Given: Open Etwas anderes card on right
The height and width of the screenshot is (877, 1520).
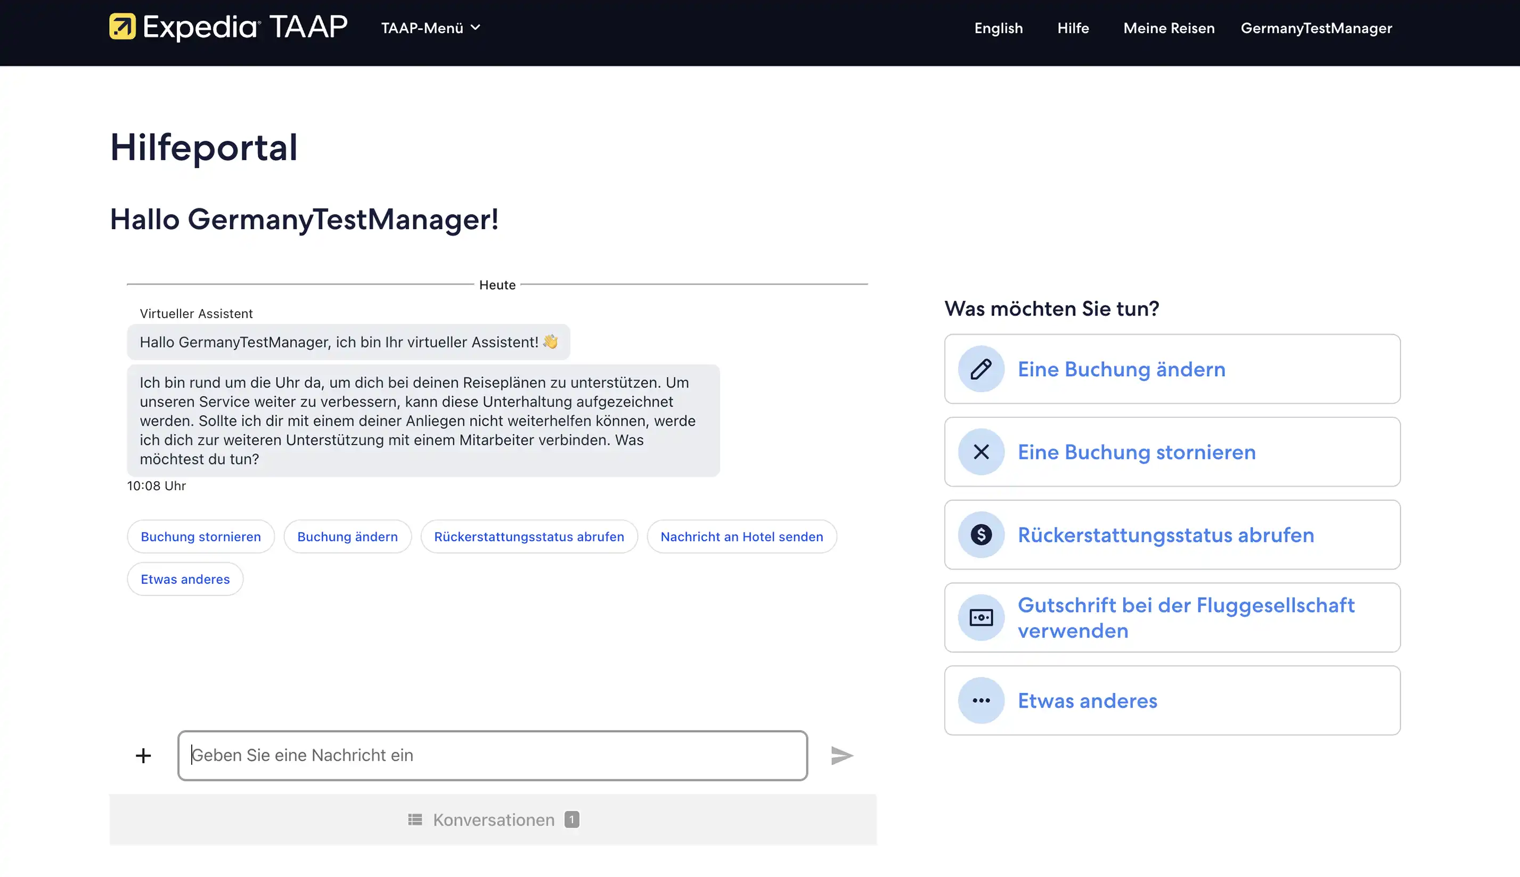Looking at the screenshot, I should pos(1172,700).
